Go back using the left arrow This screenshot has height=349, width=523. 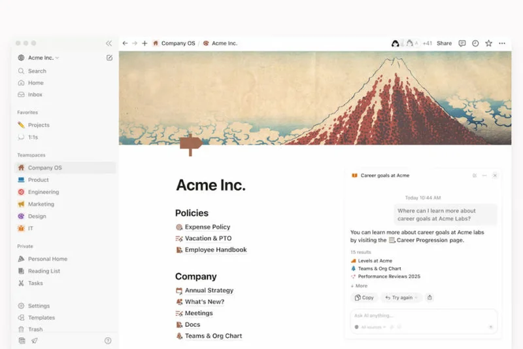(x=125, y=43)
